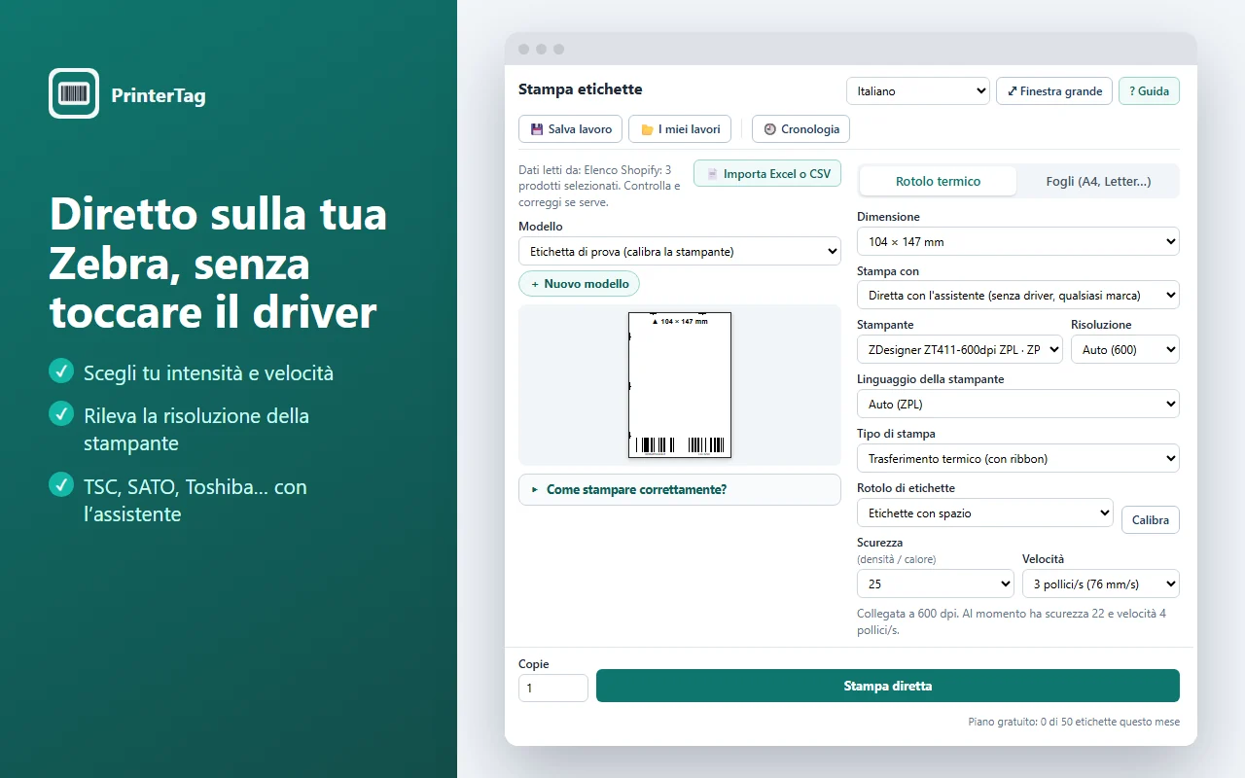Click the Collegata a 600 dpi status text
Screen dimensions: 1245x778
tap(1012, 621)
